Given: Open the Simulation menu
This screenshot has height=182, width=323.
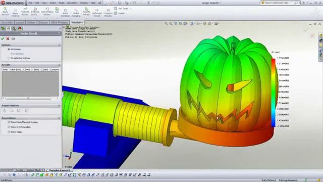Looking at the screenshot, I should pos(72,3).
